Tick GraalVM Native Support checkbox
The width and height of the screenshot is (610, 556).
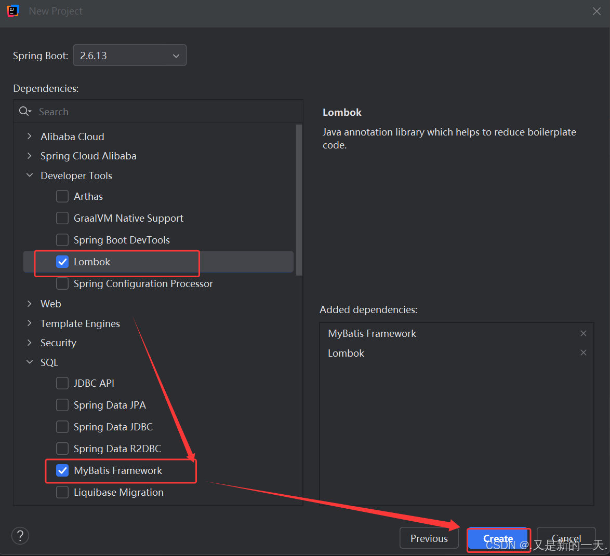[62, 218]
